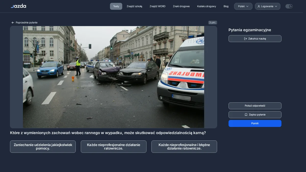This screenshot has width=306, height=172.
Task: Navigate to Znaki drogowe
Action: pyautogui.click(x=181, y=6)
